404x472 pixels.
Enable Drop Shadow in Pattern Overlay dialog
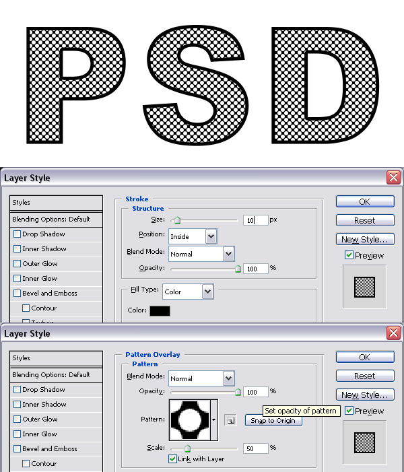[x=17, y=390]
